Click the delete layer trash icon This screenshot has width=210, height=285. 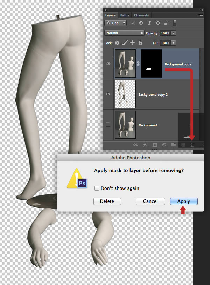192,145
